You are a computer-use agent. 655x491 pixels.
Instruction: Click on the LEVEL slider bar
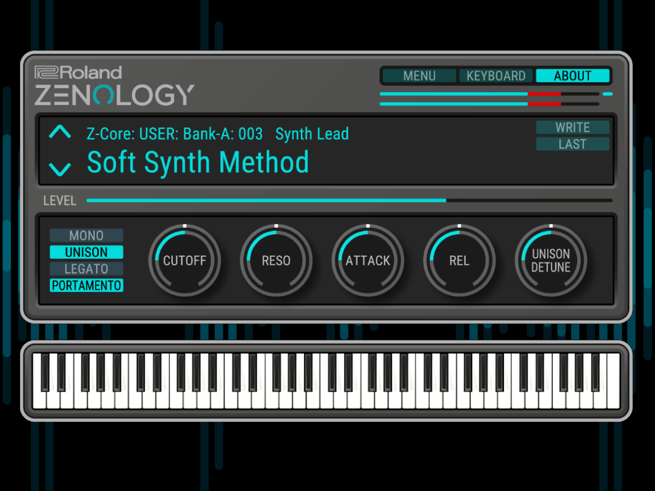click(350, 200)
